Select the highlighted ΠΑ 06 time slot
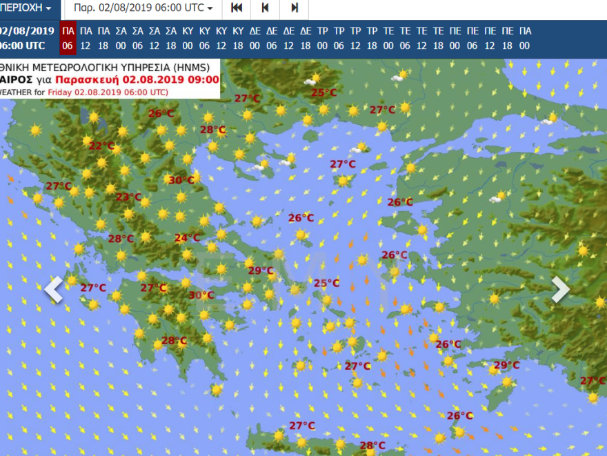Screen dimensions: 607x456 click(x=68, y=38)
